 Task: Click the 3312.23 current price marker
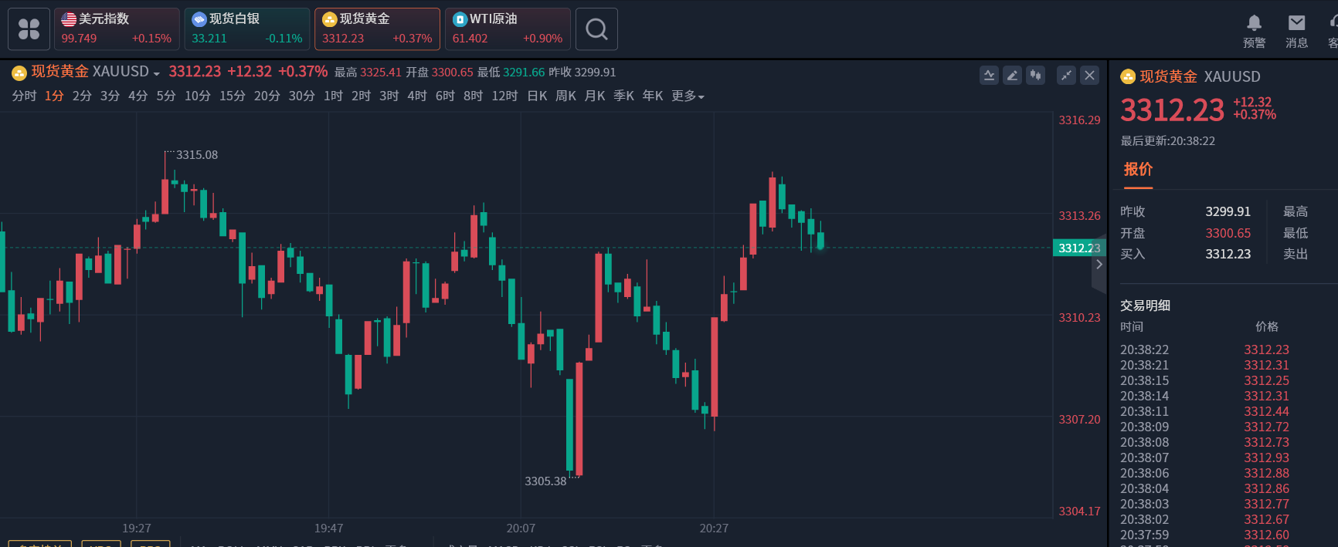pos(1079,248)
